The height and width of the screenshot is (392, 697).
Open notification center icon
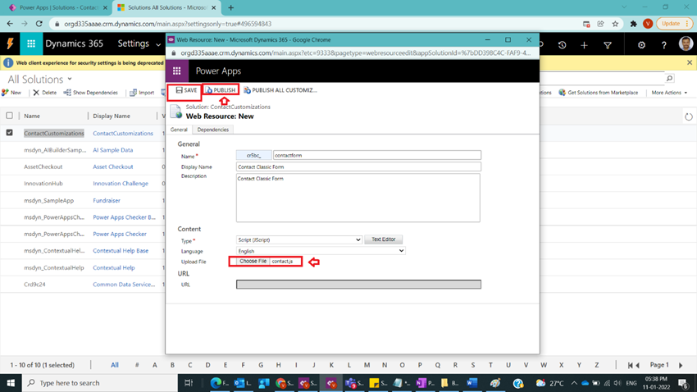(x=684, y=383)
